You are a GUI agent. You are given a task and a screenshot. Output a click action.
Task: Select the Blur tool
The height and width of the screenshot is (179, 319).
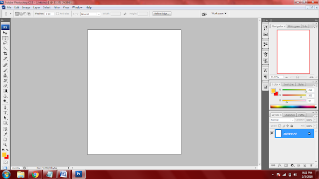click(x=5, y=96)
